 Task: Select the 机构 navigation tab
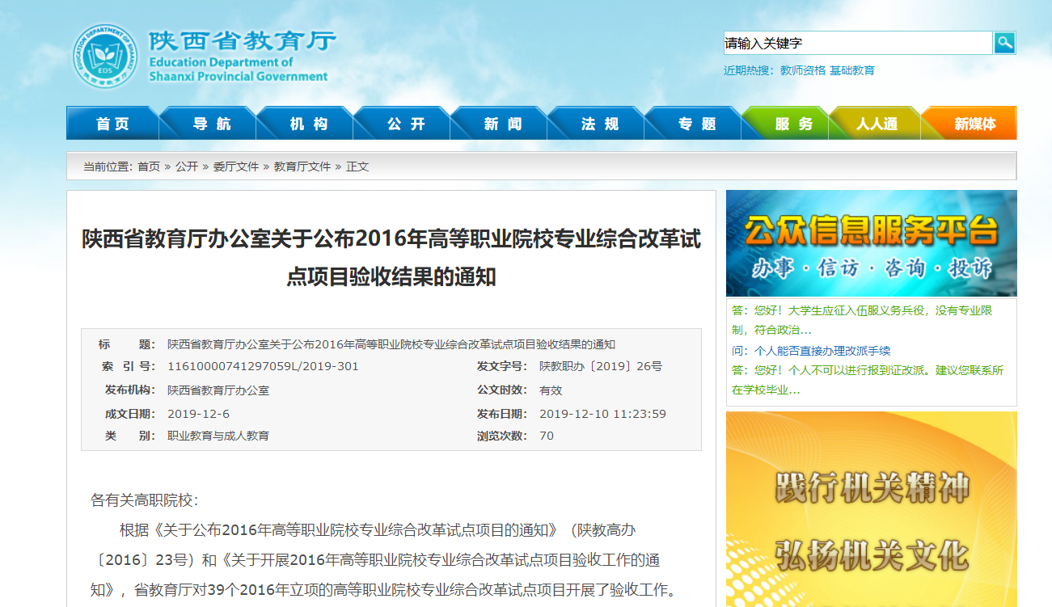coord(309,124)
